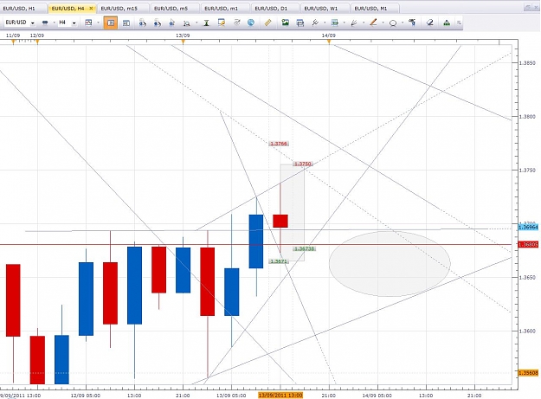Click the save chart image icon
This screenshot has height=399, width=541.
pos(285,23)
